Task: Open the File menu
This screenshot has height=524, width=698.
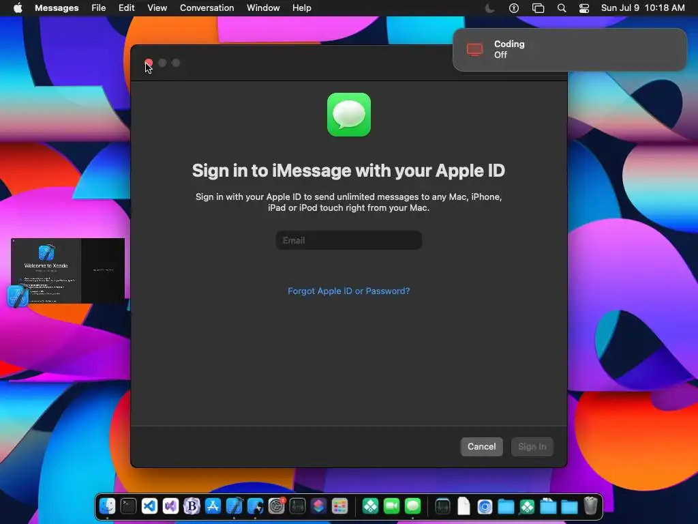Action: pyautogui.click(x=98, y=8)
